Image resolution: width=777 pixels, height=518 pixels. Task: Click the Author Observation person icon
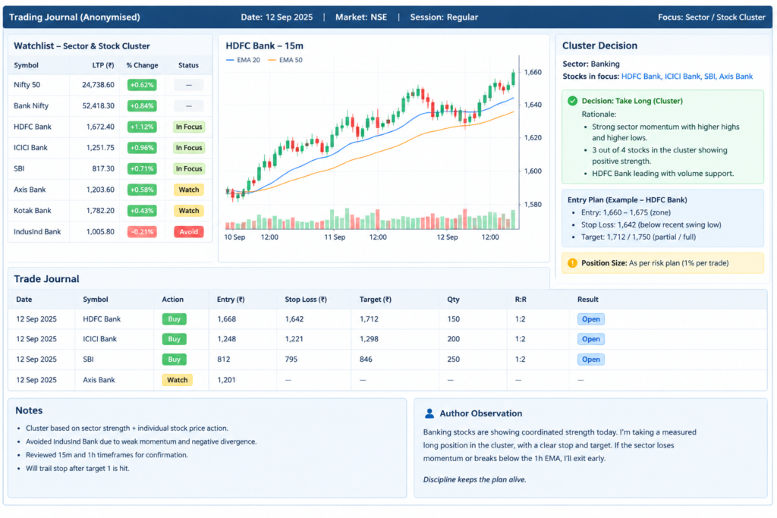429,413
